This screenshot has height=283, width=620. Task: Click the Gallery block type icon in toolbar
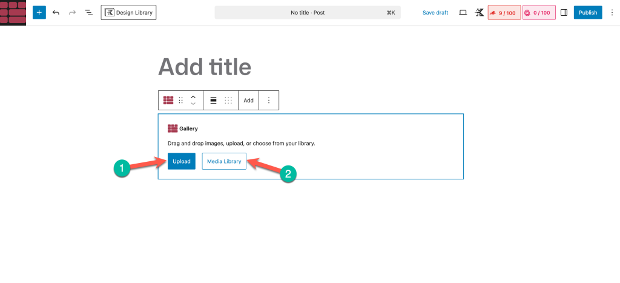(168, 101)
